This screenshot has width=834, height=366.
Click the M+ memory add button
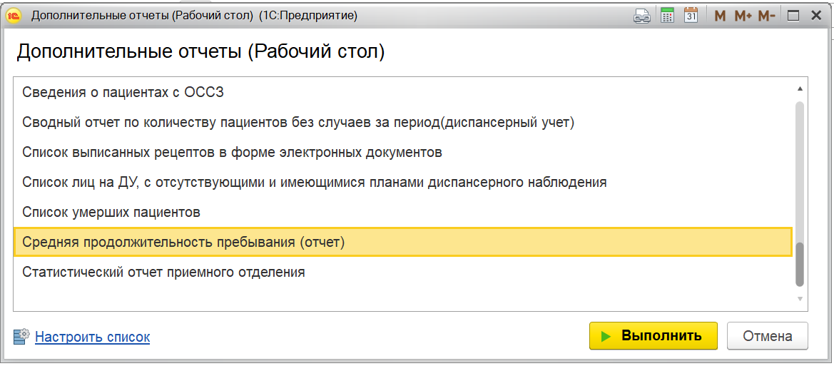[x=743, y=16]
